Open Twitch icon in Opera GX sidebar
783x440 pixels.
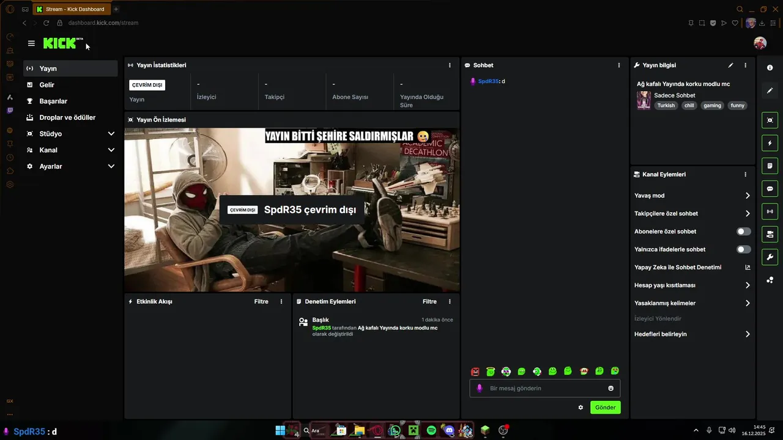click(x=10, y=111)
